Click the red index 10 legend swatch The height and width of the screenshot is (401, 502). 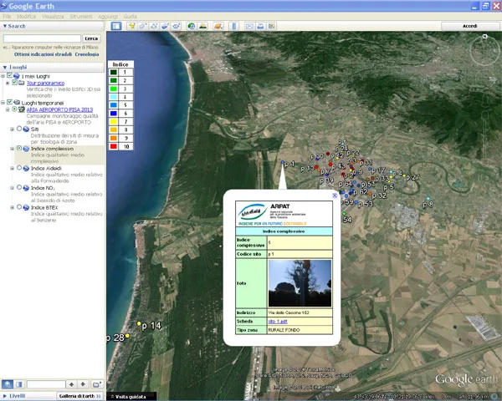click(x=113, y=146)
